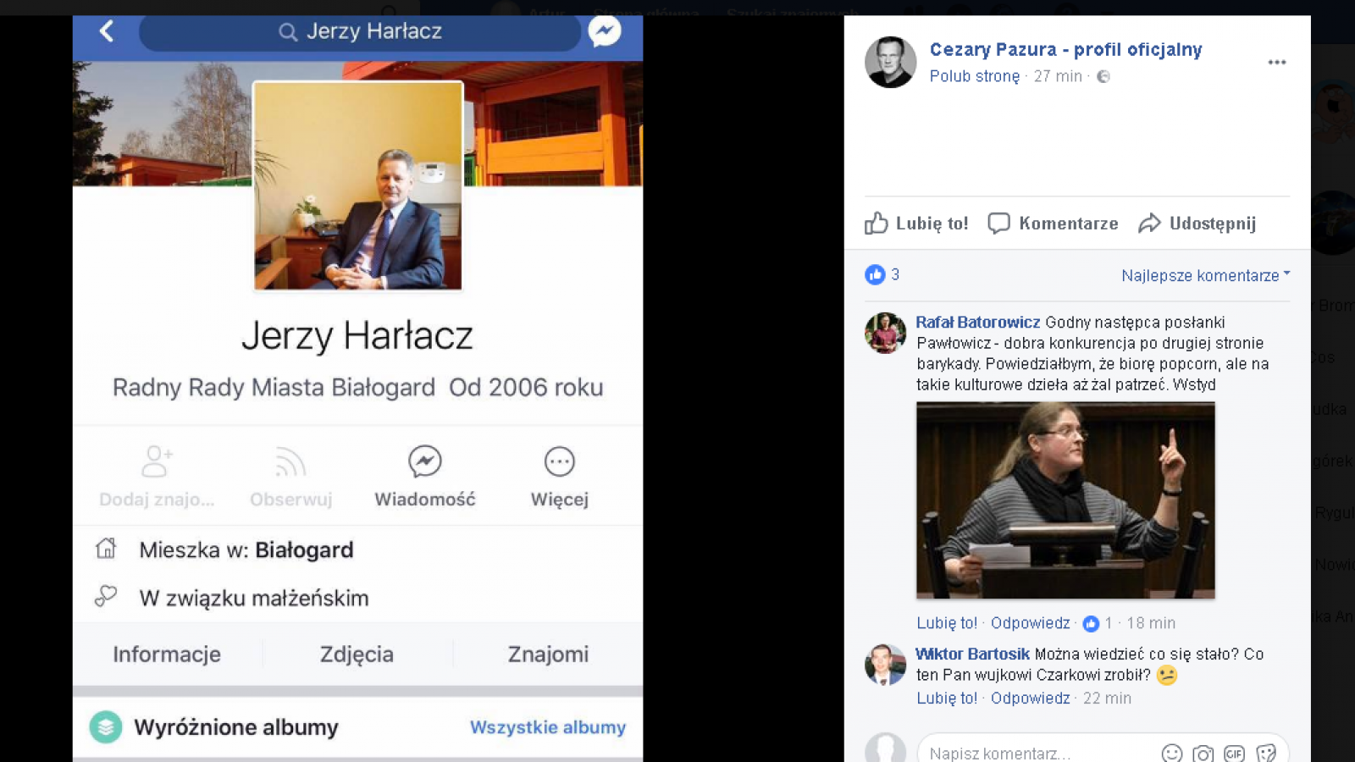
Task: Click like count icon on Rafał's comment
Action: click(1091, 624)
